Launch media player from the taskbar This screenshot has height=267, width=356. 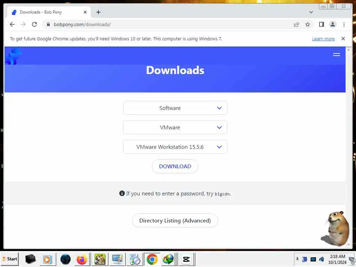pos(47,259)
